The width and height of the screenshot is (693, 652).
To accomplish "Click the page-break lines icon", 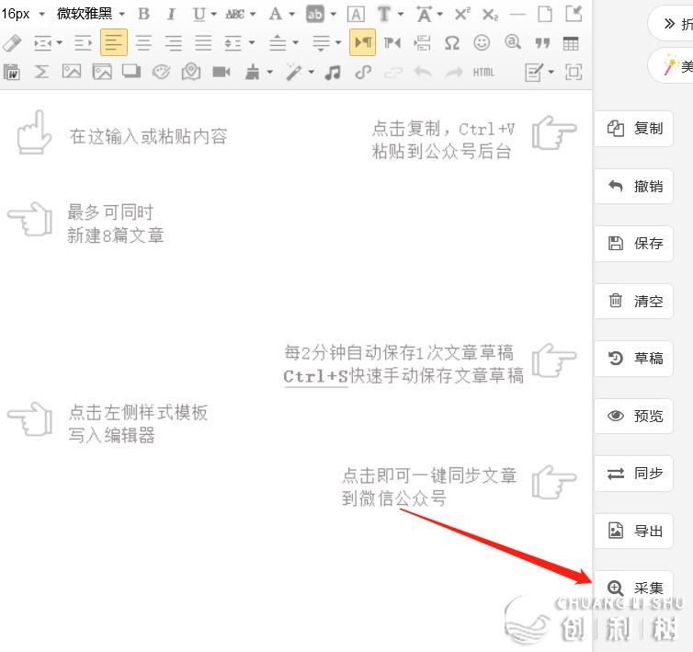I will (422, 43).
